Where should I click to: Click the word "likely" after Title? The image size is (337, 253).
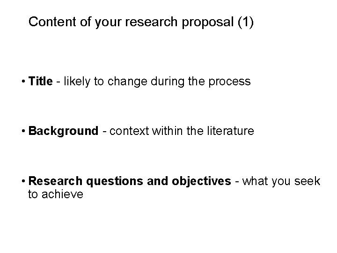click(x=77, y=82)
